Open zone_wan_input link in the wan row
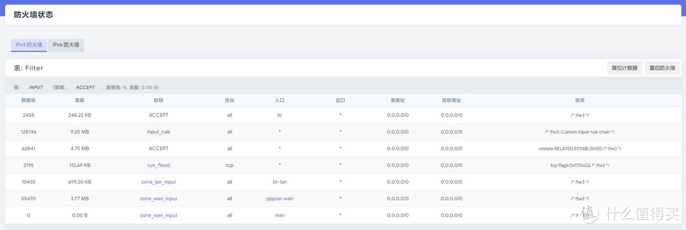The image size is (686, 230). [x=158, y=215]
